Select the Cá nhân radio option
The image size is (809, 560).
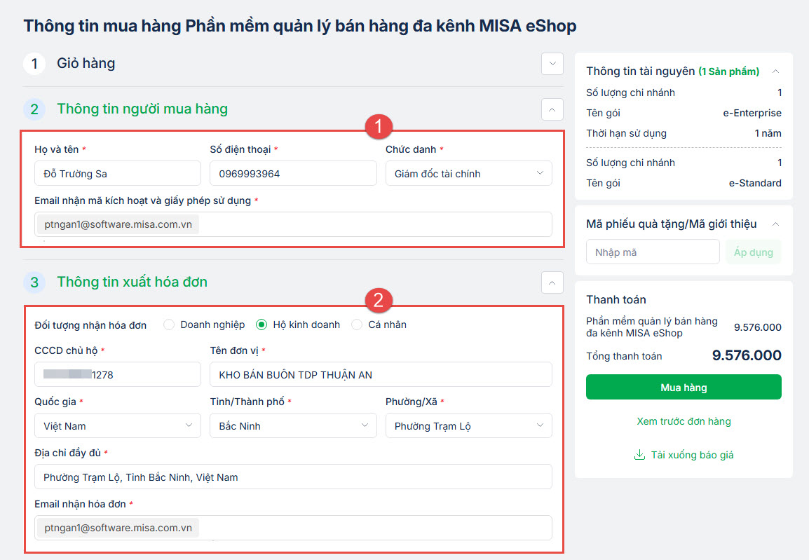(x=357, y=325)
